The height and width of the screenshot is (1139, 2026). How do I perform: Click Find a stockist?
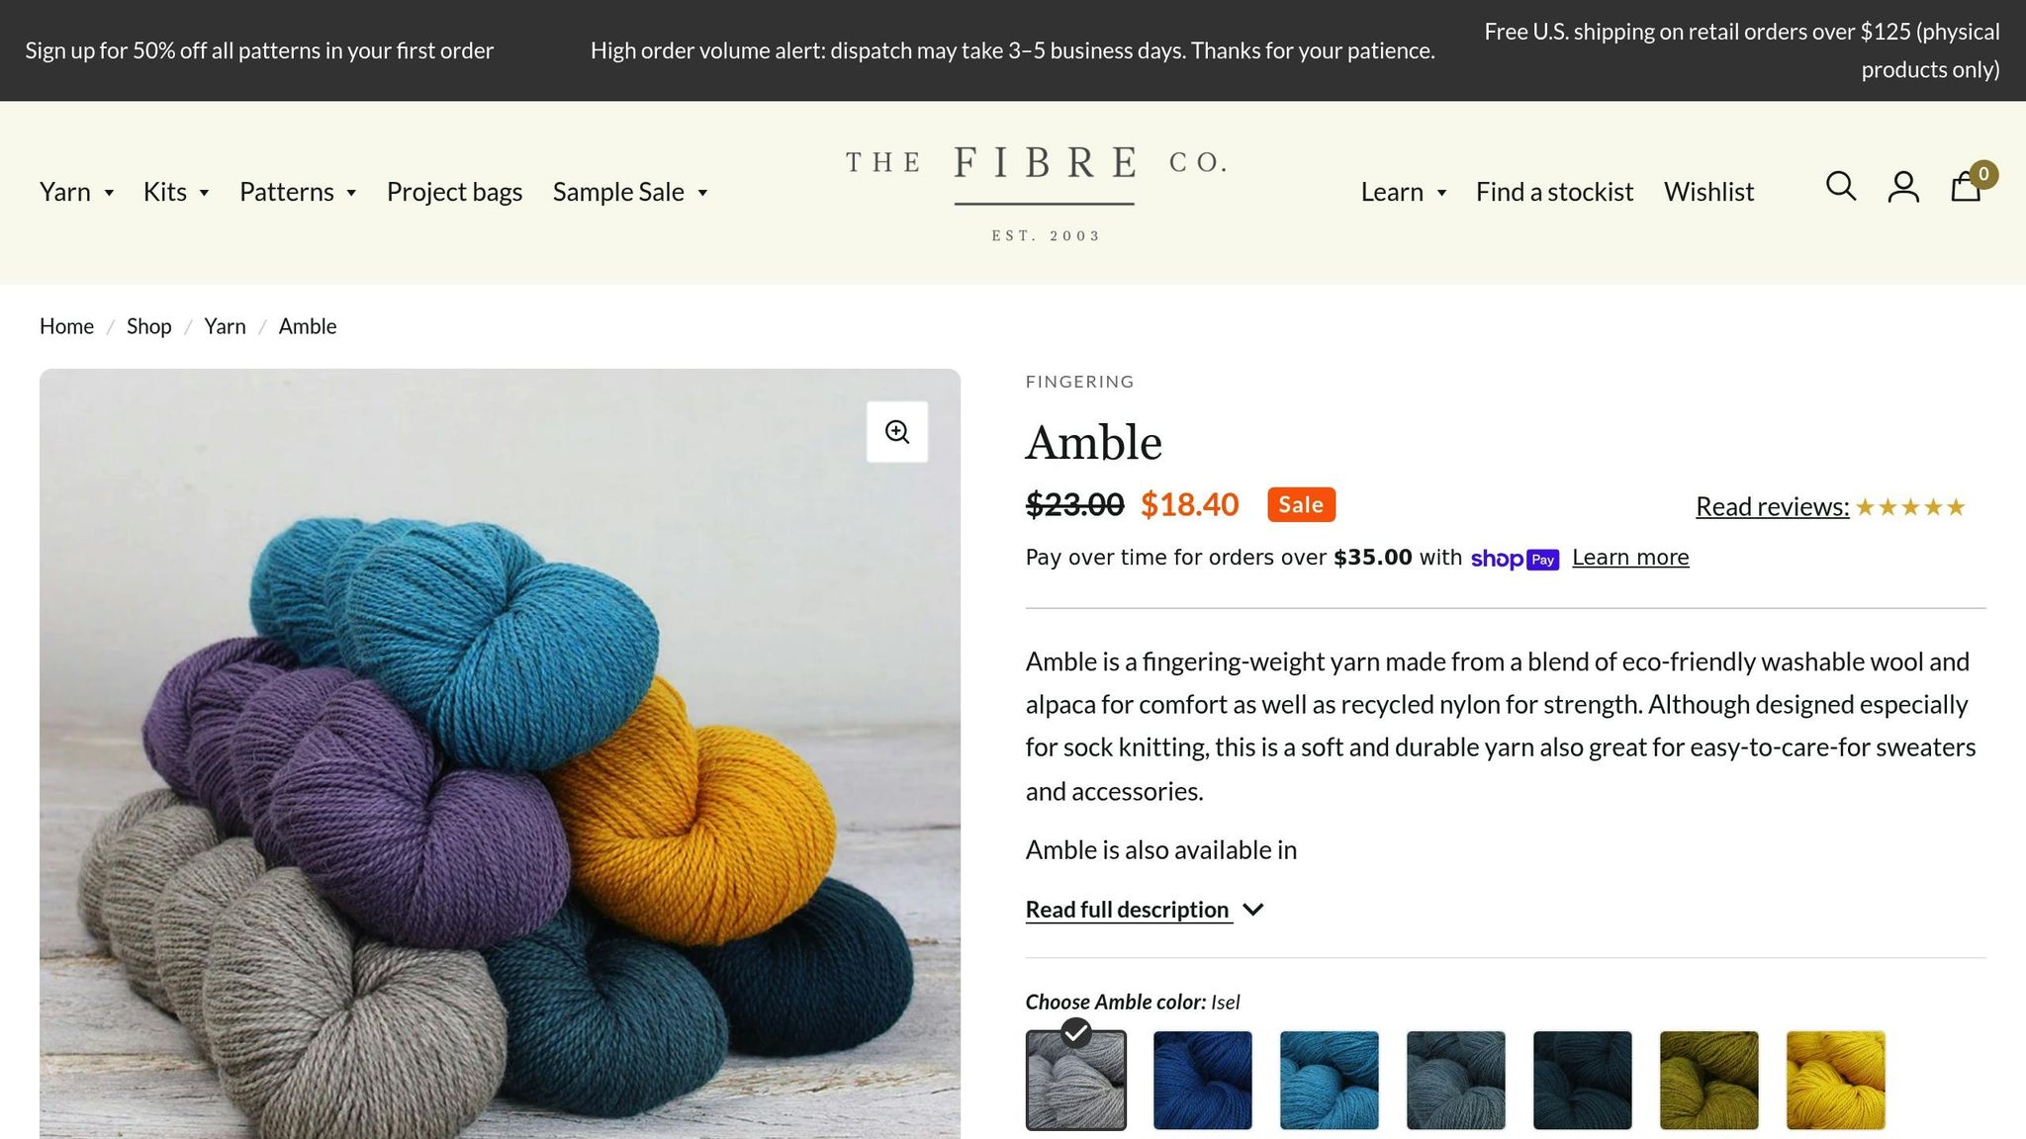(1553, 192)
